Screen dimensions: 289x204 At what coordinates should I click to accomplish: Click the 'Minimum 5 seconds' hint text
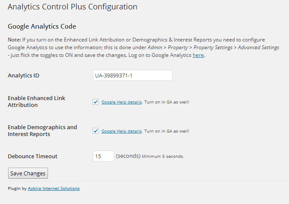click(163, 156)
